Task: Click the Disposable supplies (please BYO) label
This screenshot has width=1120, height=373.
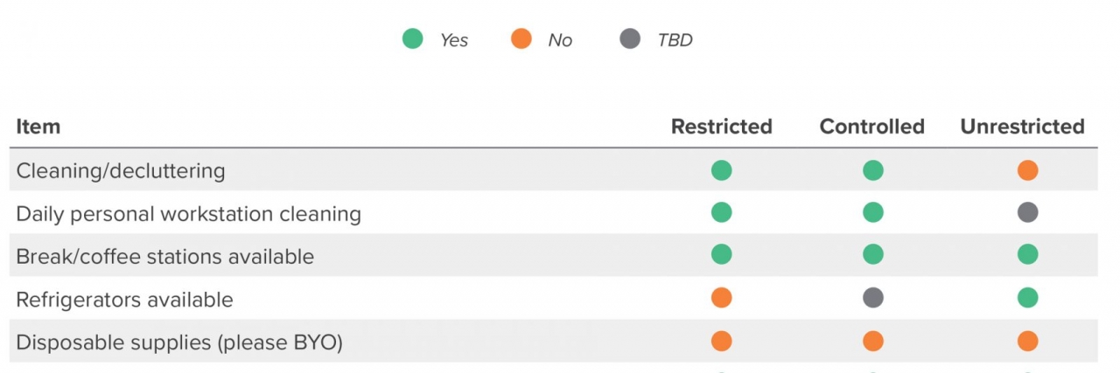Action: tap(179, 343)
